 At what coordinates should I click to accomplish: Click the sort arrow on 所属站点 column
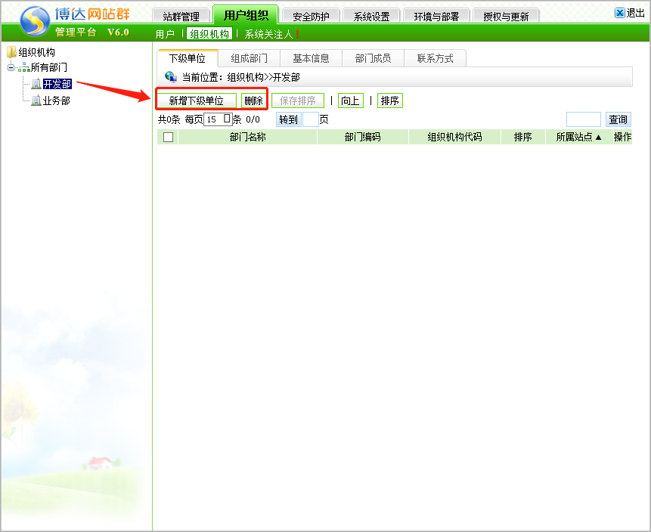tap(599, 138)
